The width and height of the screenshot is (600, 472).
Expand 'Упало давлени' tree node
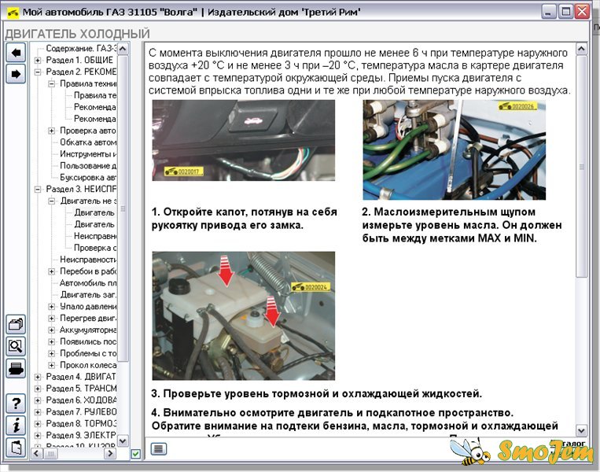tap(51, 307)
